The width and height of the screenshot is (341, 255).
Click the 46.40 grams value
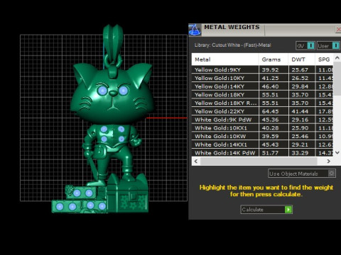[x=270, y=86]
